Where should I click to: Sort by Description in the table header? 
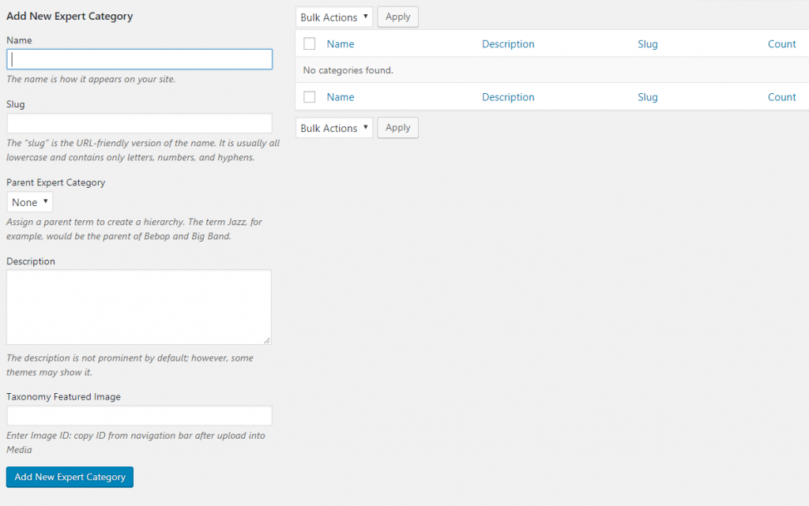pyautogui.click(x=508, y=44)
